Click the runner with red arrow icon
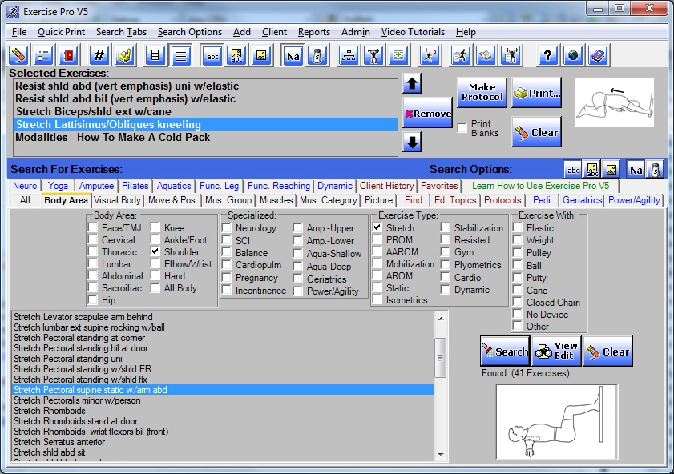The image size is (674, 474). (x=430, y=55)
